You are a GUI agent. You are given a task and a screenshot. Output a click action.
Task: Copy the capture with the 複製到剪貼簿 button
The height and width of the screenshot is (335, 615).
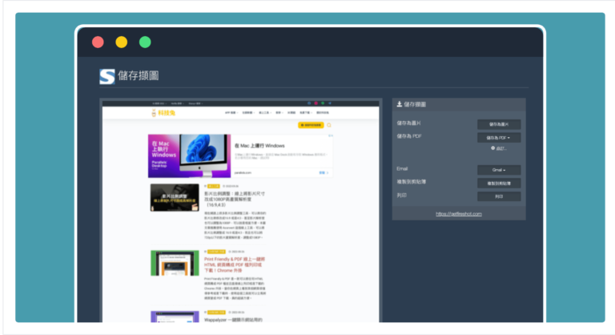[499, 184]
